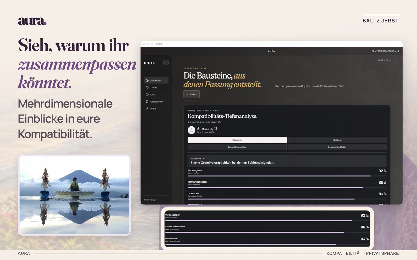417x260 pixels.
Task: Click the "Kompatibilitäts-Tiefenanalyse." heading
Action: click(x=223, y=116)
